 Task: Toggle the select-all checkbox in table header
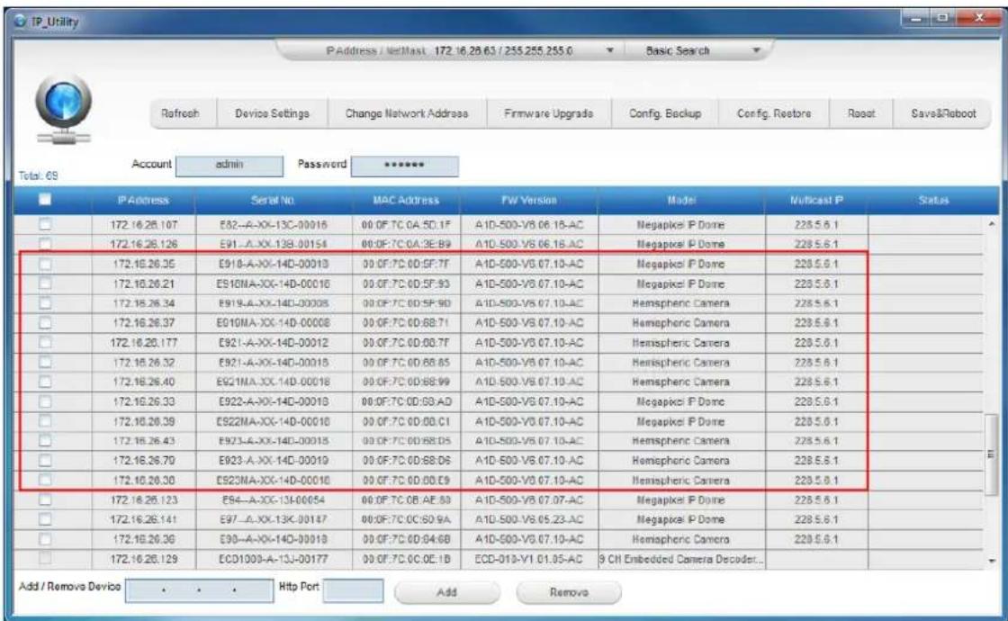45,199
